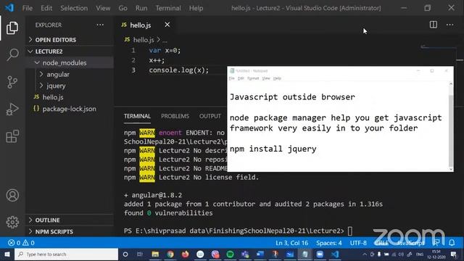The height and width of the screenshot is (261, 464).
Task: Click the Split Editor icon
Action: point(434,25)
